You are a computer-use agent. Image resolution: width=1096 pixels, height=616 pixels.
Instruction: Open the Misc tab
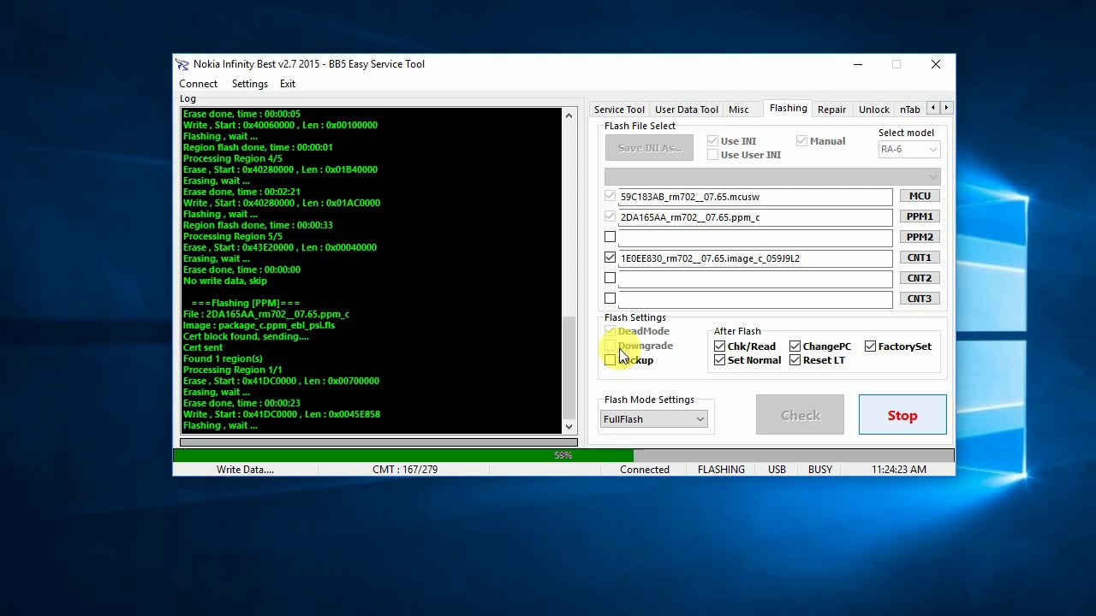click(x=739, y=110)
